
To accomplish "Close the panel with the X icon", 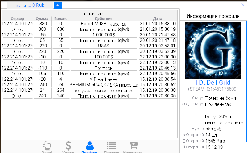I will [x=243, y=5].
